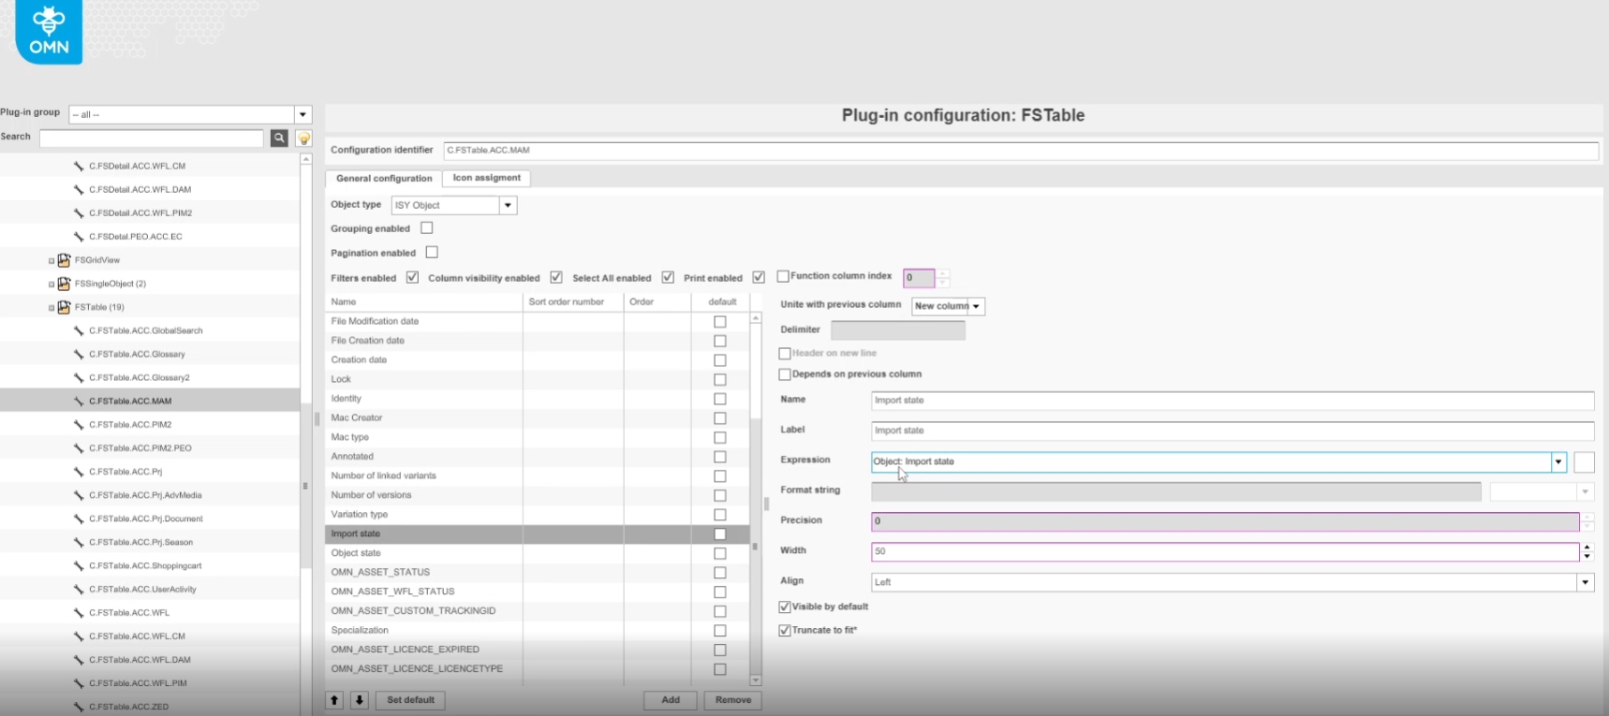
Task: Click wrench icon beside C.FSTable.ACC.WFL.DAM
Action: (x=79, y=660)
